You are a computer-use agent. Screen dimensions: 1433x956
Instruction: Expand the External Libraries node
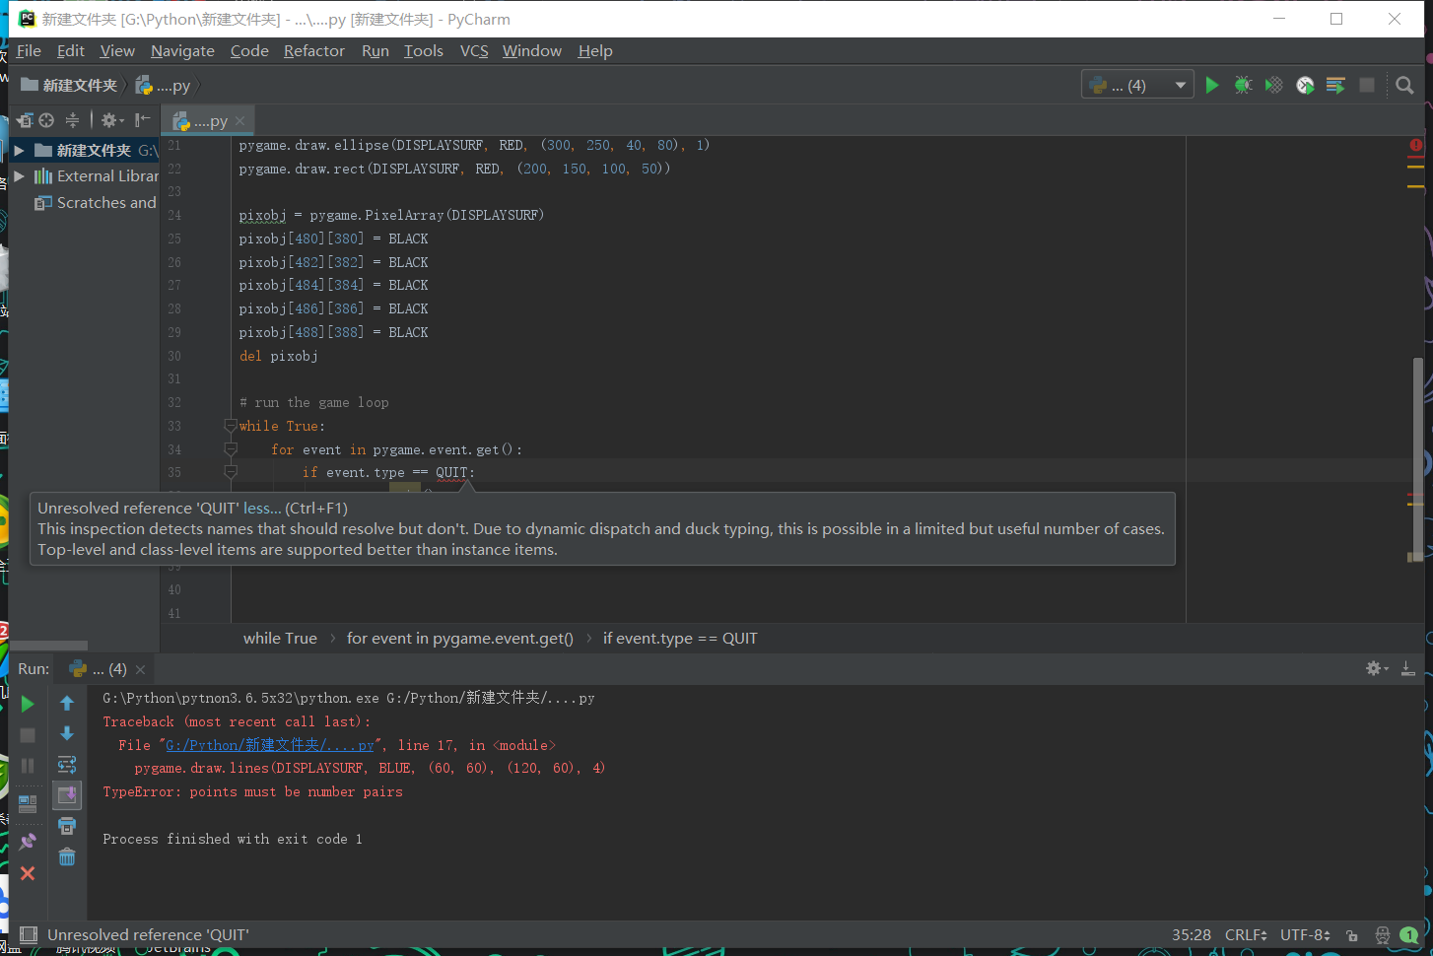click(x=19, y=176)
